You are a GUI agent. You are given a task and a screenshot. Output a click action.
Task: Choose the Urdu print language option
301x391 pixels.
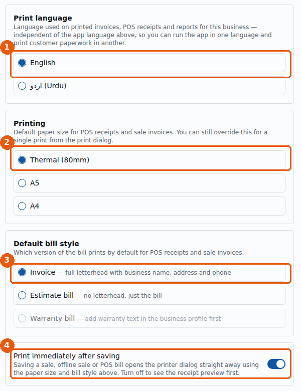click(x=149, y=86)
